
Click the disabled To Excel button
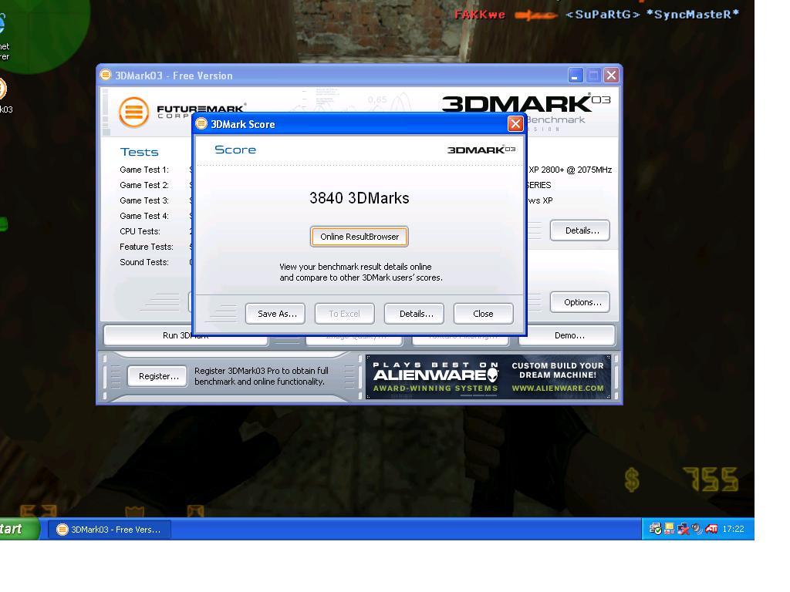coord(344,314)
